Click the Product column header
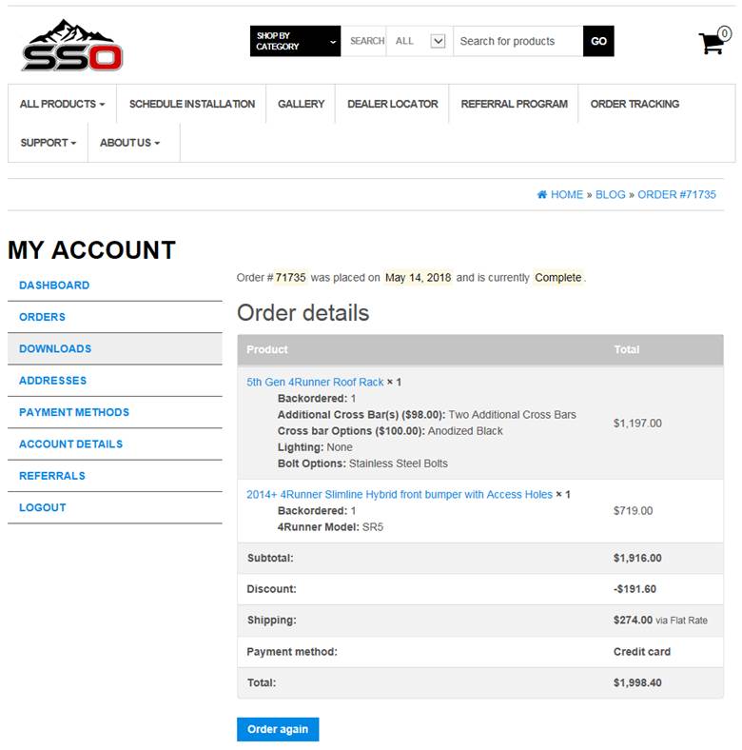This screenshot has height=750, width=742. pyautogui.click(x=266, y=349)
